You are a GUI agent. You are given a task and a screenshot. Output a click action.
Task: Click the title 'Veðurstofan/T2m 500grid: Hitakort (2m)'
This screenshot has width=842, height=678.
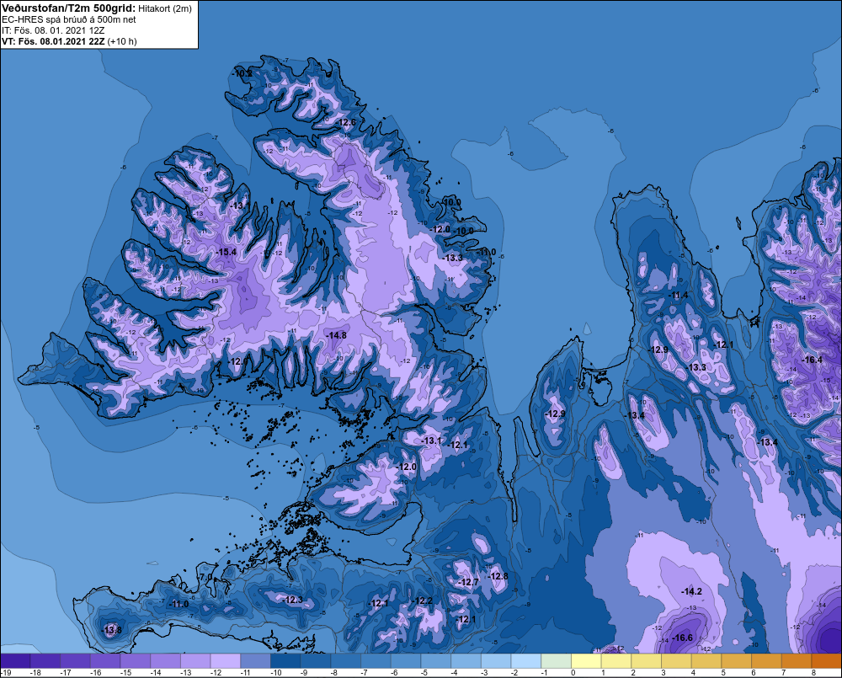(x=97, y=8)
